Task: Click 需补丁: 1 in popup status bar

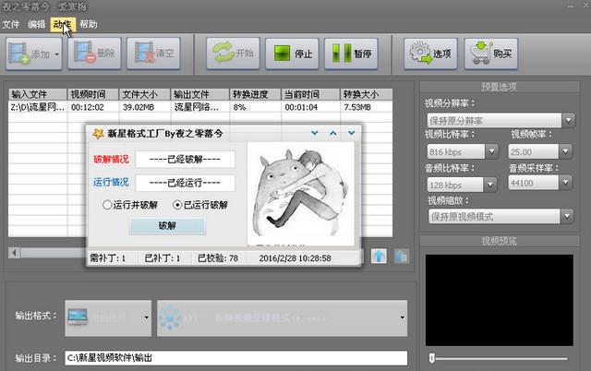Action: point(107,258)
